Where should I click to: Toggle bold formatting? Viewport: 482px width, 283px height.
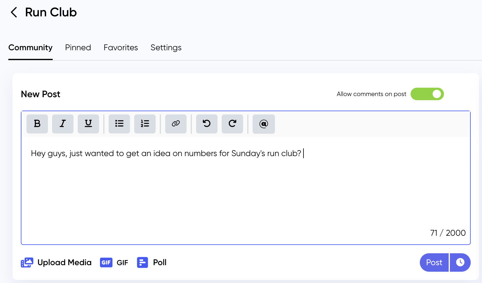37,124
